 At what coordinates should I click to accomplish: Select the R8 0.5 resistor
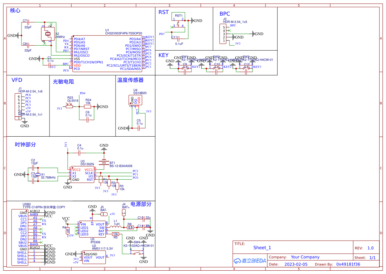130,227
